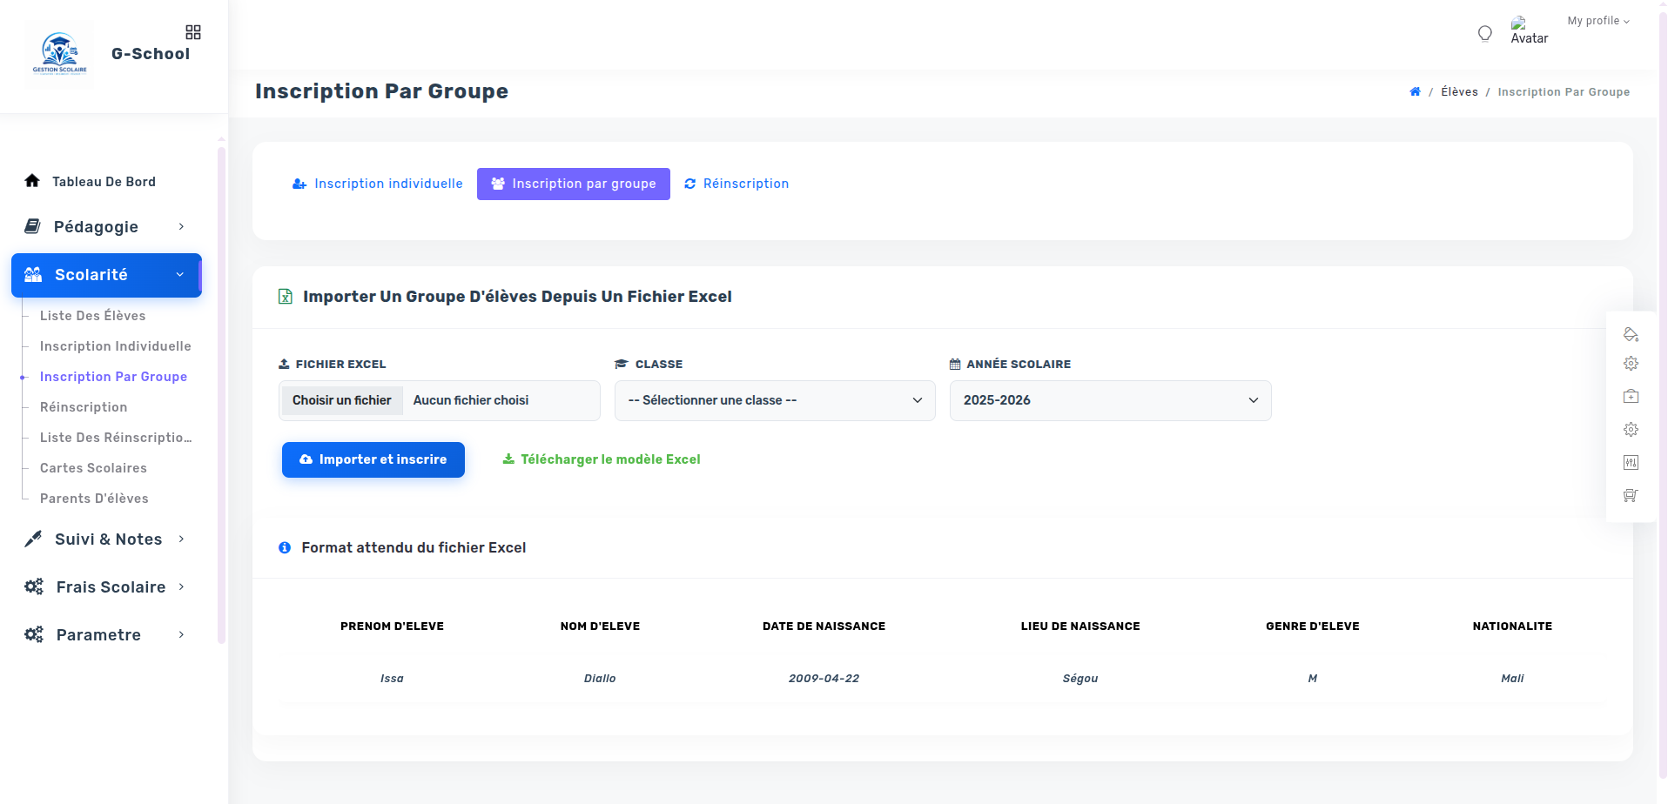Click the briefcase plus icon
1668x804 pixels.
[1631, 396]
